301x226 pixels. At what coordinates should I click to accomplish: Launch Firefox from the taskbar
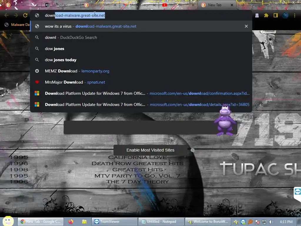point(71,222)
